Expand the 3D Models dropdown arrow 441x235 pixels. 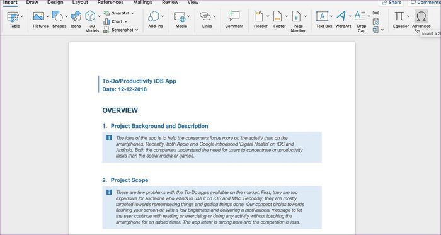[x=99, y=16]
